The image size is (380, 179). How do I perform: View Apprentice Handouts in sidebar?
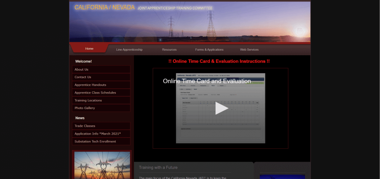[x=90, y=85]
